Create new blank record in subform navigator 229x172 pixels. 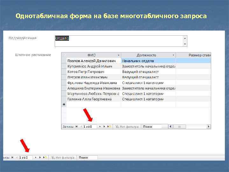(x=109, y=127)
